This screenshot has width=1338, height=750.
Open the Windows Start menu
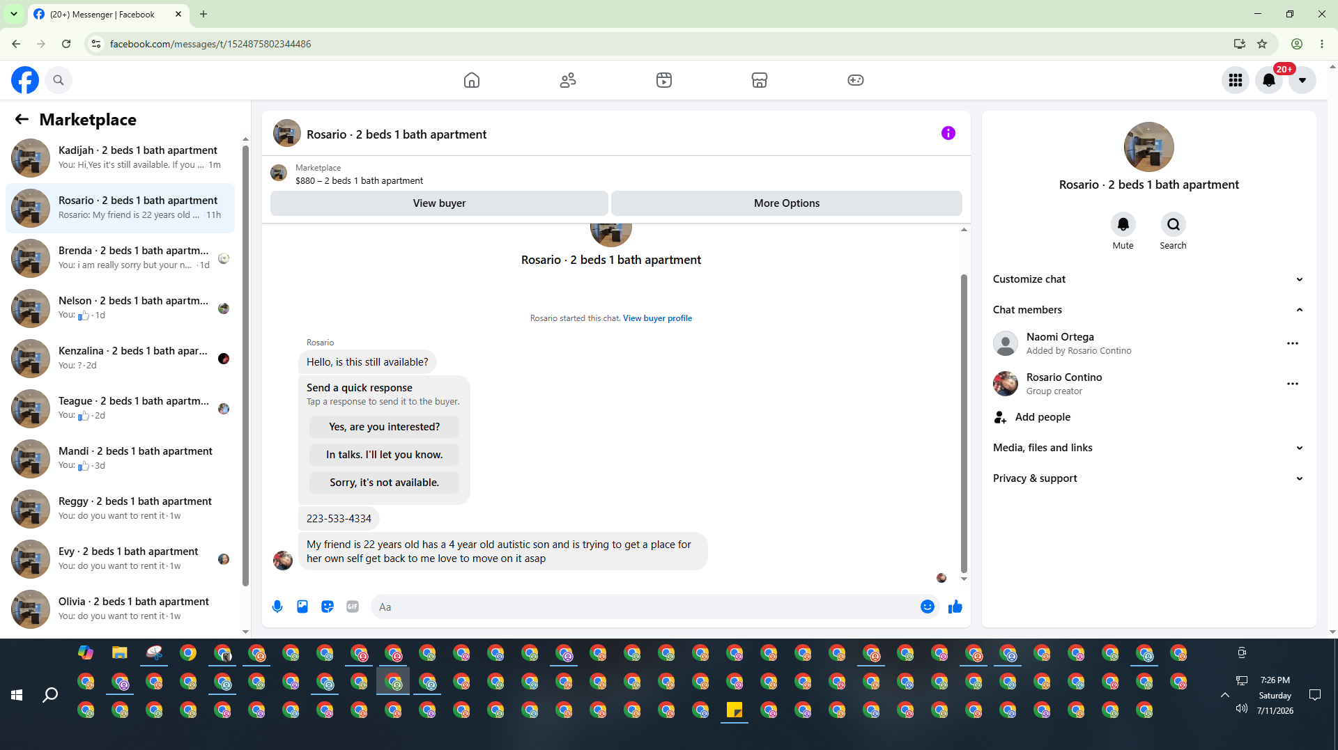(x=17, y=695)
